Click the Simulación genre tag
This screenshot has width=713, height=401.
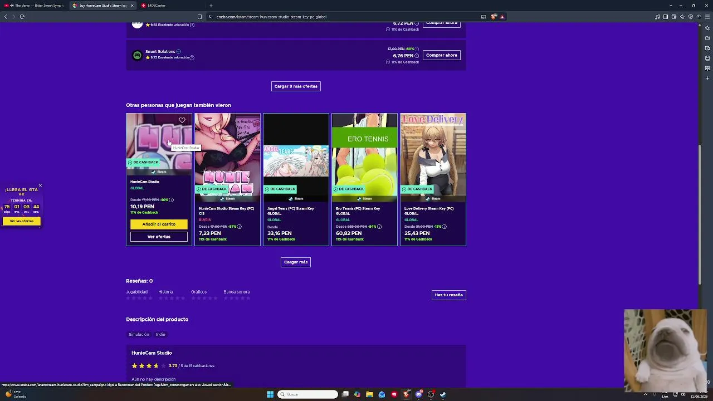coord(139,334)
